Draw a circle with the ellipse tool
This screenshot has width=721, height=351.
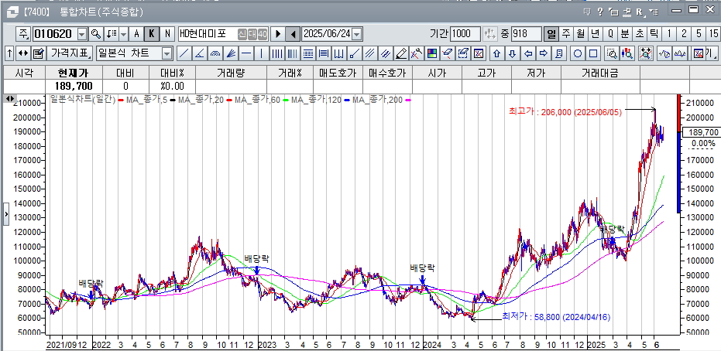click(578, 53)
